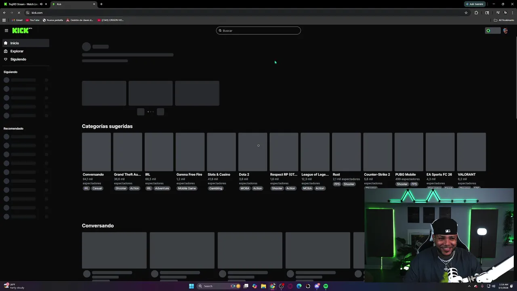Open the Inicio sidebar section
This screenshot has width=517, height=291.
pyautogui.click(x=25, y=43)
